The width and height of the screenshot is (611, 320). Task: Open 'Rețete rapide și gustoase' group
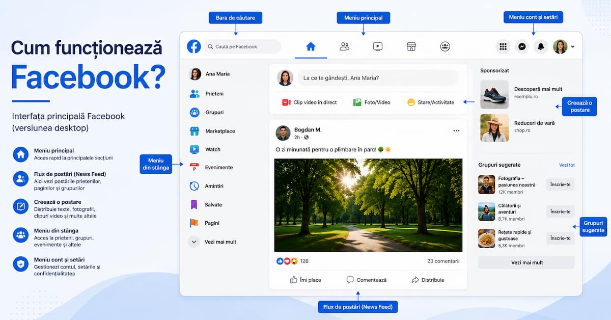coord(515,235)
